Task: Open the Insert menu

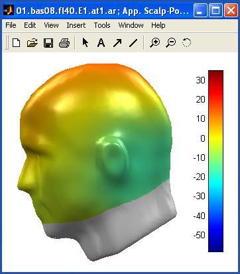Action: (x=76, y=25)
